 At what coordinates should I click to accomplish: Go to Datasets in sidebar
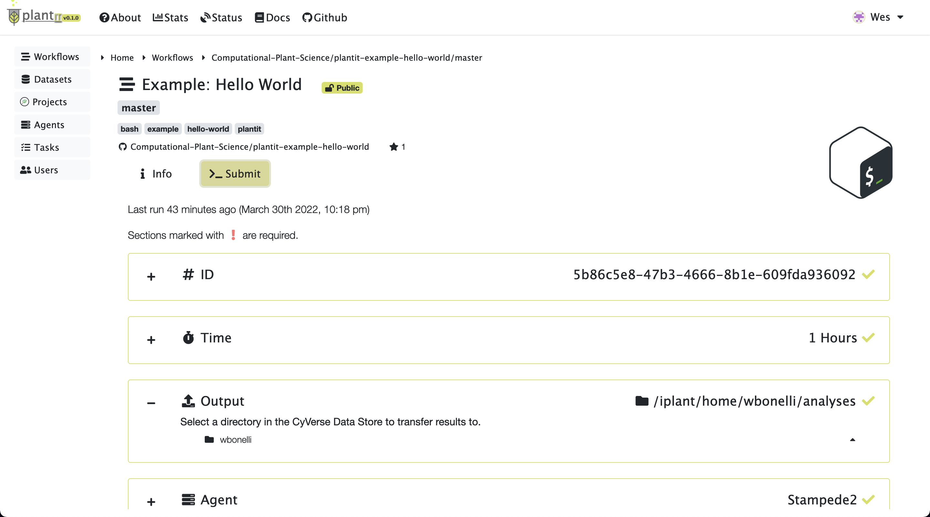[x=52, y=79]
